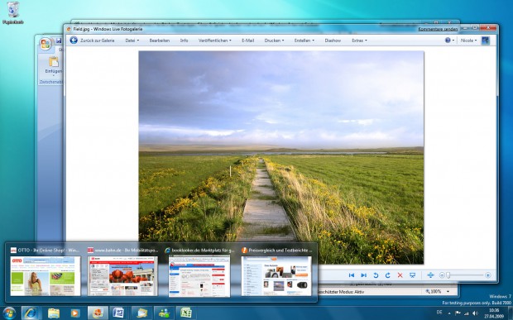Click the volume speaker tray icon
Screen dimensions: 513x320
click(476, 313)
